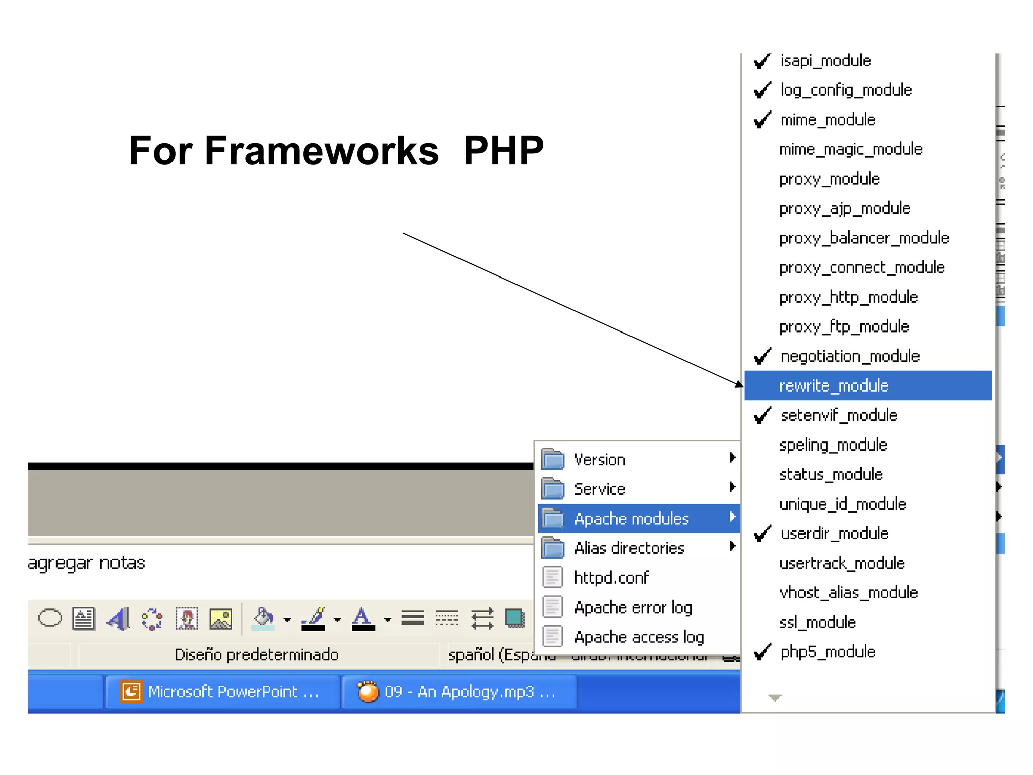Open shadow style options
1033x775 pixels.
click(x=515, y=619)
